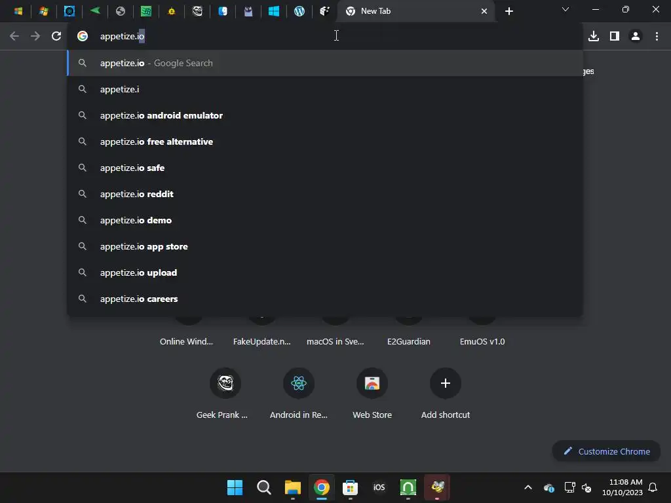Switch to the Windows XP logo pinned tab
Screen dimensions: 671x503
tap(44, 11)
